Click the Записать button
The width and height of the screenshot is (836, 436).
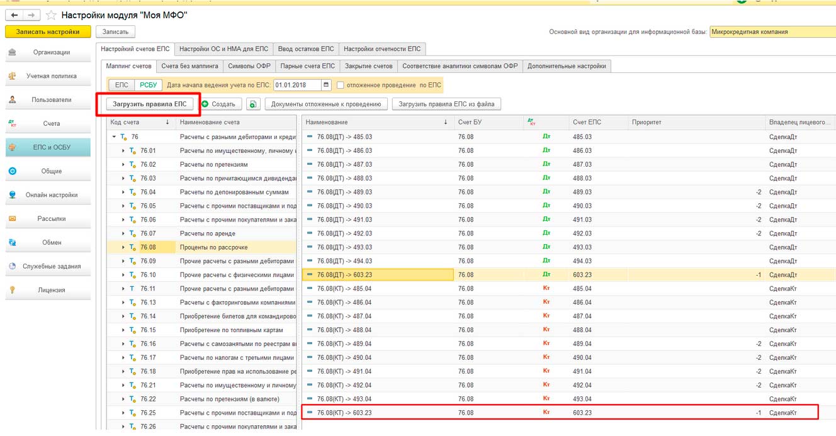(x=115, y=31)
